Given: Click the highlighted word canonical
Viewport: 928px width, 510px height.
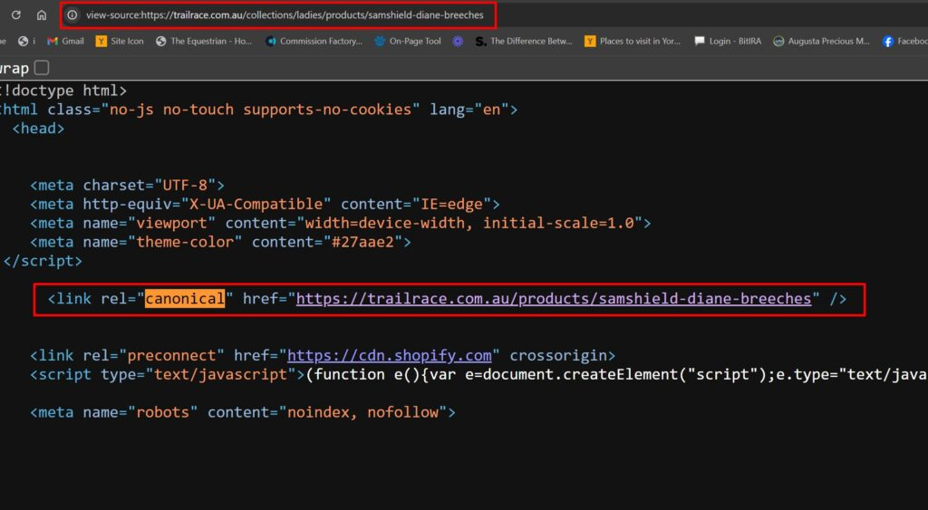Looking at the screenshot, I should [185, 299].
